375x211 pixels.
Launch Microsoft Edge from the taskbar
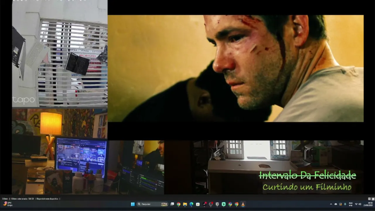pos(191,204)
